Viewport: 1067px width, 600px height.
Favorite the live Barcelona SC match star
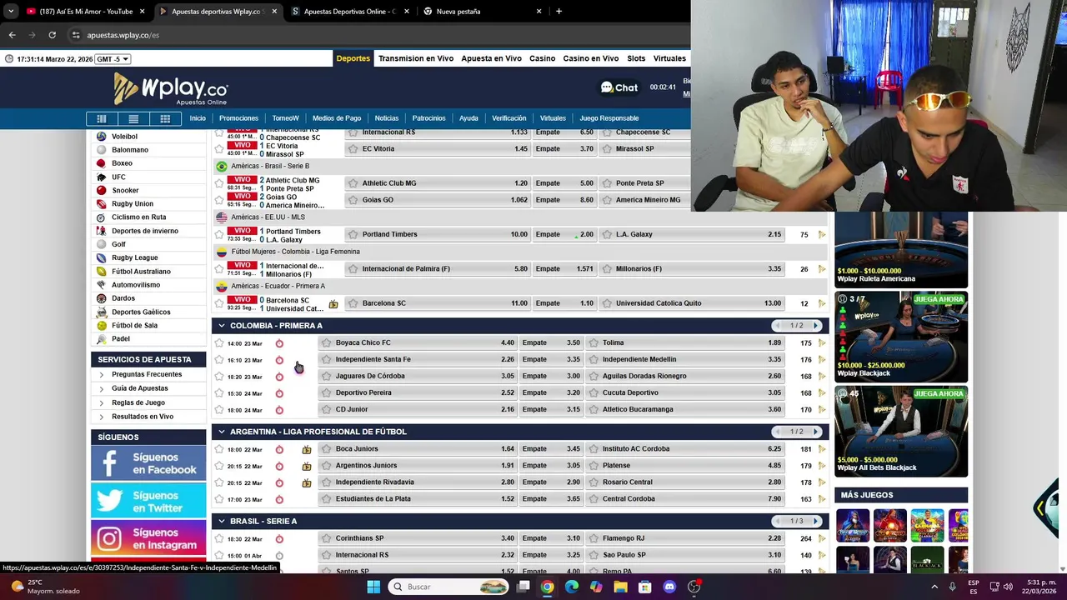pyautogui.click(x=219, y=303)
